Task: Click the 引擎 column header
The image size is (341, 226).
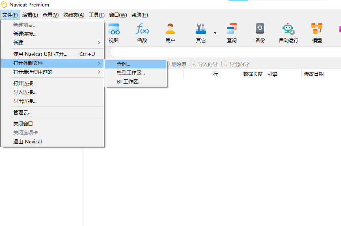Action: [x=283, y=74]
